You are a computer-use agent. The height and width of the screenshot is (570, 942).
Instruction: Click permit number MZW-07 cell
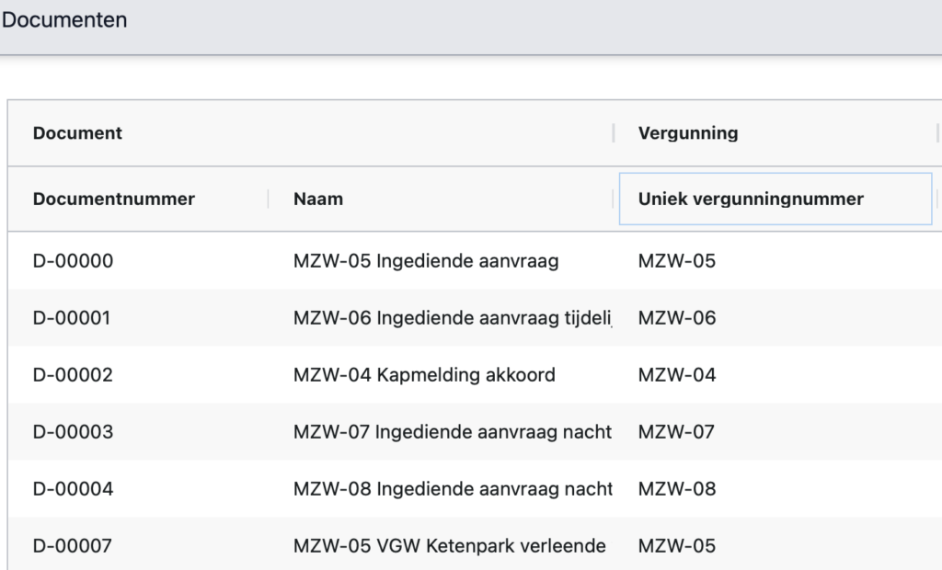[676, 432]
